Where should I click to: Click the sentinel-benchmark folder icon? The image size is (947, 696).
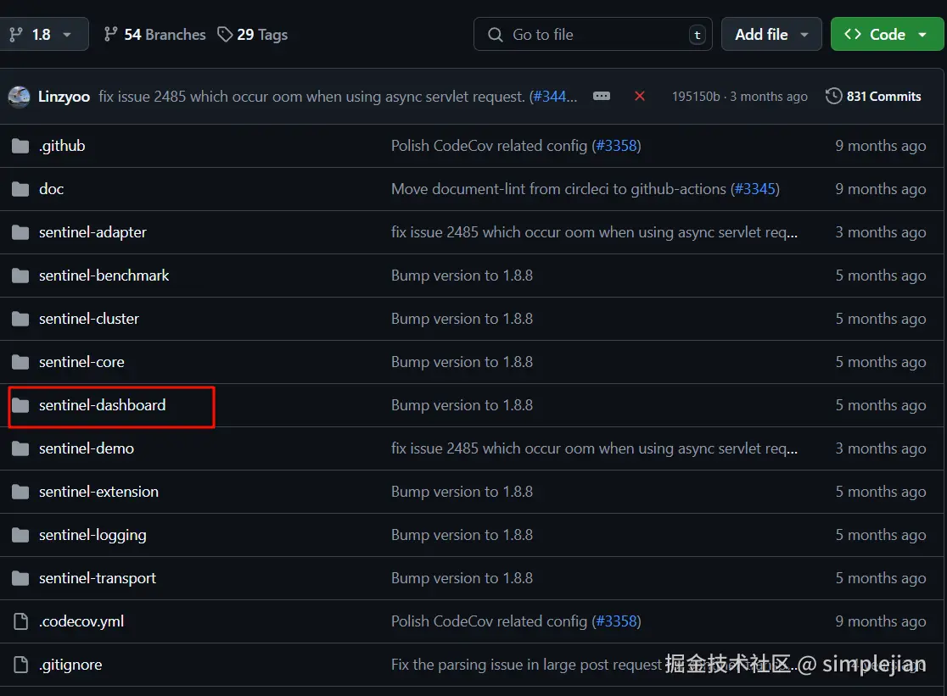pos(20,276)
